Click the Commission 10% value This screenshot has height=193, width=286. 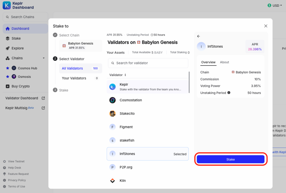pos(258,79)
